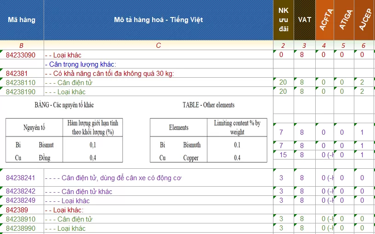Select 'Có khả năng cân tối đa không quá 30 kg' cell
Viewport: 375px width, 234px height.
pos(159,73)
